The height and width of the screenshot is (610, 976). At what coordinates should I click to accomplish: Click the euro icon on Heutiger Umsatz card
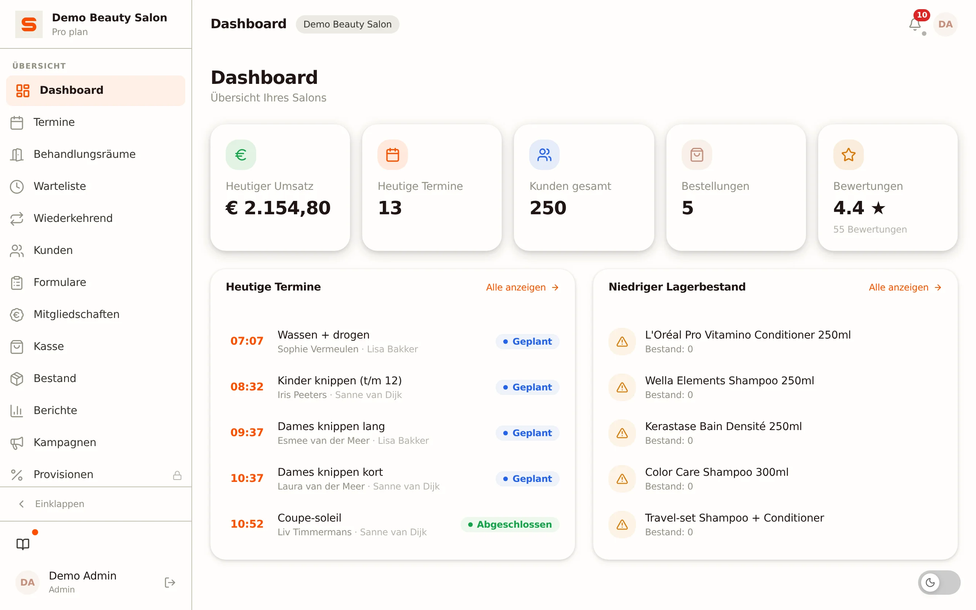click(x=241, y=154)
